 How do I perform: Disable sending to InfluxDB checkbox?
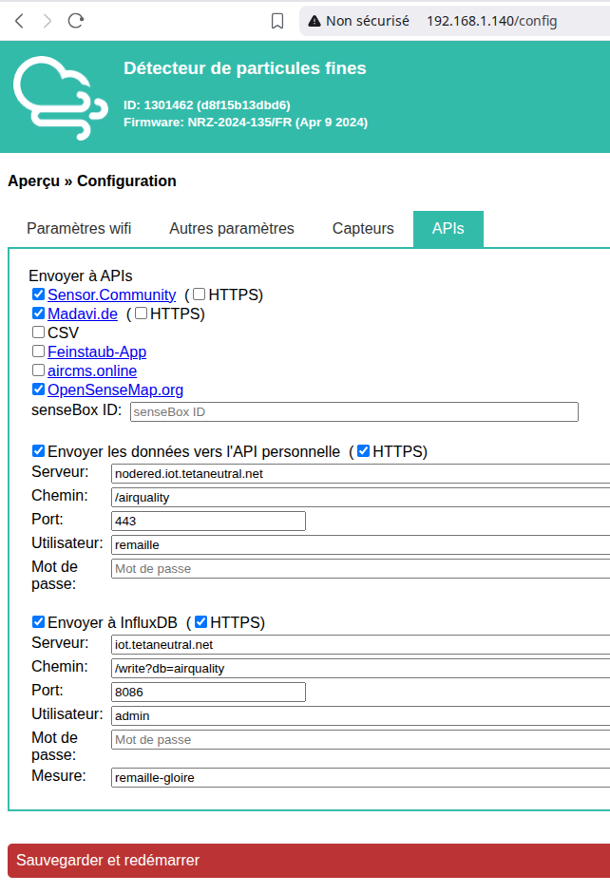pyautogui.click(x=38, y=622)
